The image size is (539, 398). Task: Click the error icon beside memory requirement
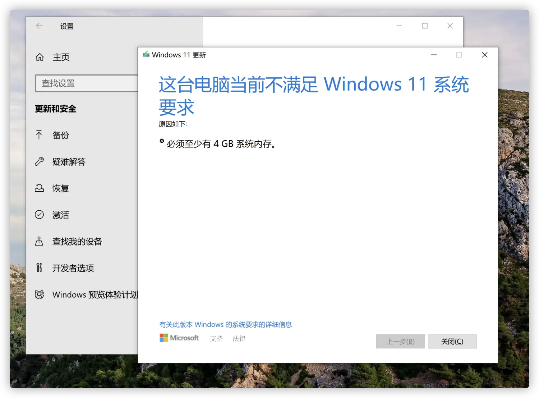(x=162, y=141)
